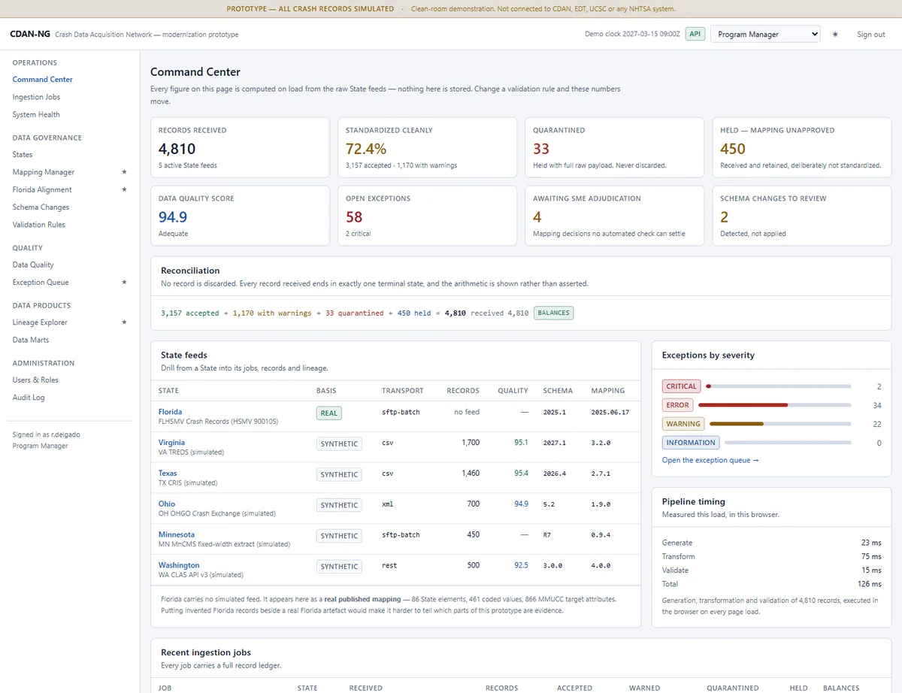
Task: Click the WARNING severity badge
Action: pos(683,424)
